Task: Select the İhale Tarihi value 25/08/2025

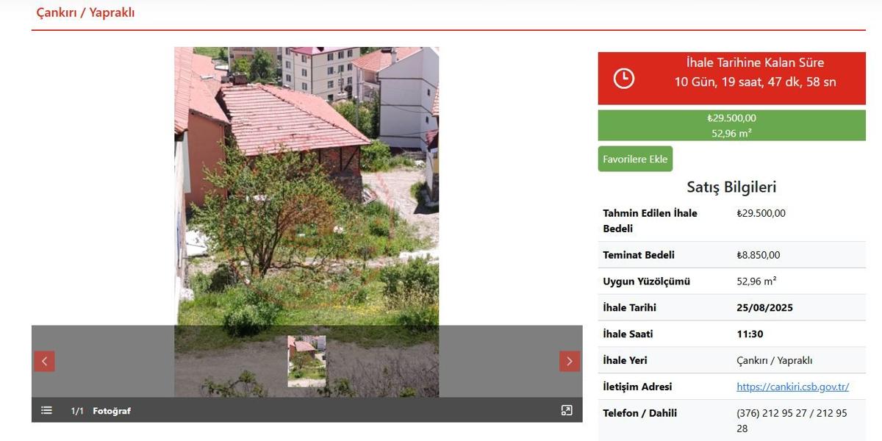Action: point(765,308)
